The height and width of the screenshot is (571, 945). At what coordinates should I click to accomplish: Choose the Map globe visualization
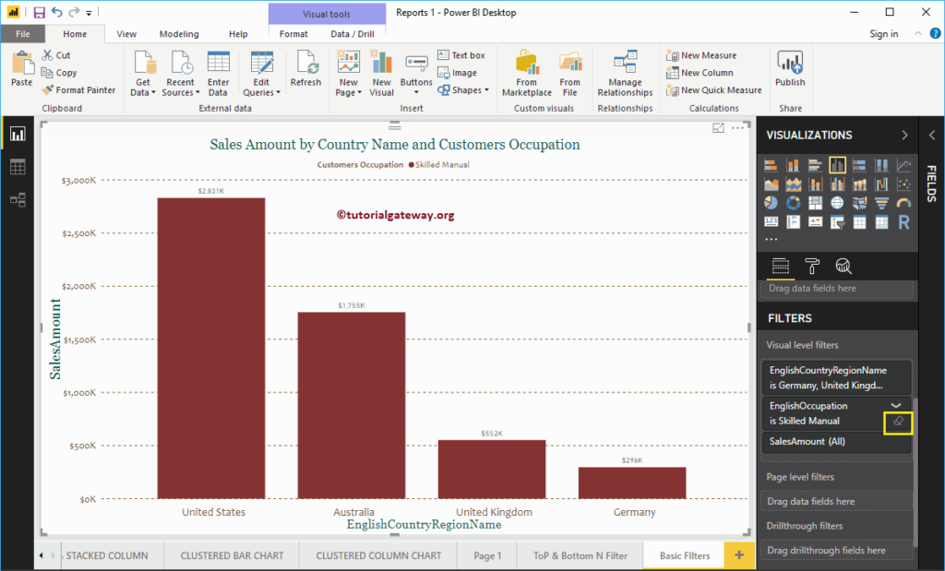[x=837, y=203]
